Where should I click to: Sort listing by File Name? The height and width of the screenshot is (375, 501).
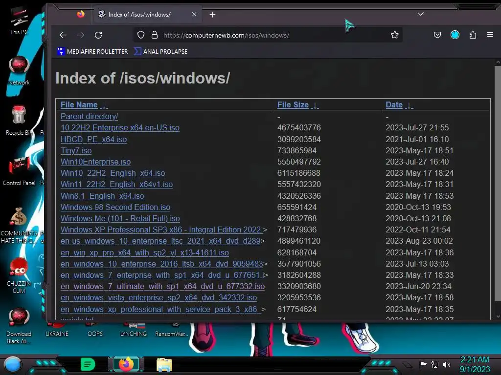coord(79,104)
